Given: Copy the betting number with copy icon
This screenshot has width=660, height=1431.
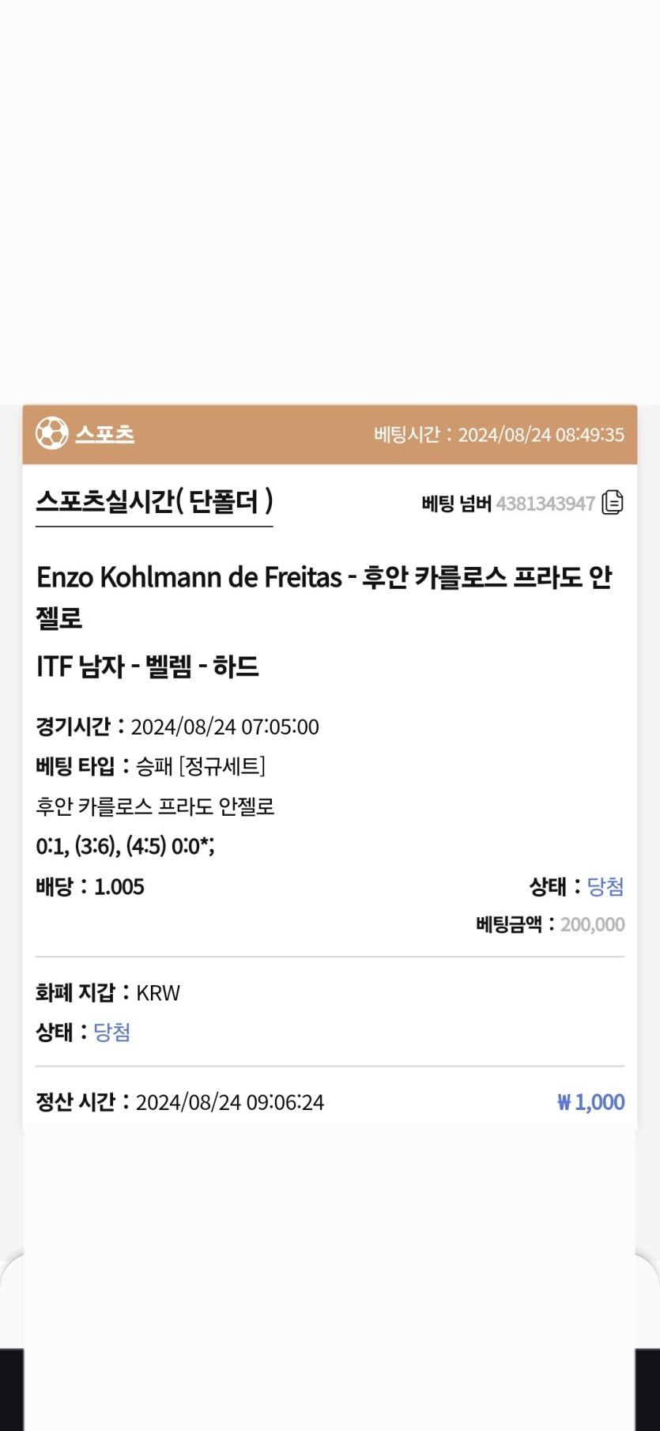Looking at the screenshot, I should 613,502.
